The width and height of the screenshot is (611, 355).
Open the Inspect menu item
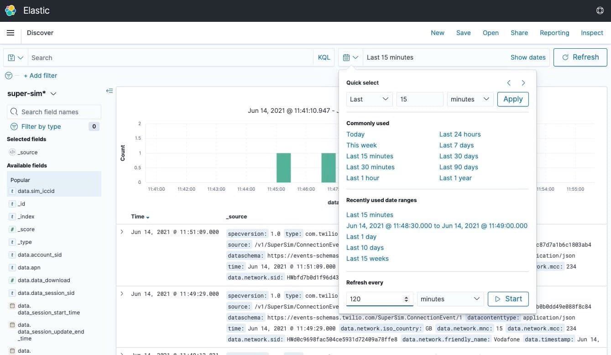point(592,33)
